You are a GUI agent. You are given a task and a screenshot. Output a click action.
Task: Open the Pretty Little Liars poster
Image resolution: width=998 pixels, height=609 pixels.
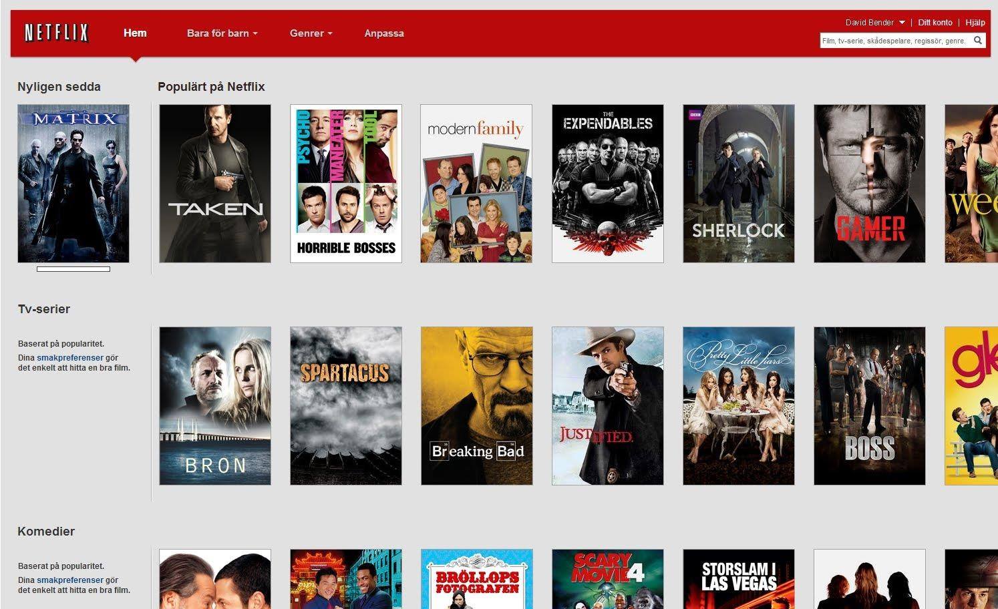click(x=739, y=406)
